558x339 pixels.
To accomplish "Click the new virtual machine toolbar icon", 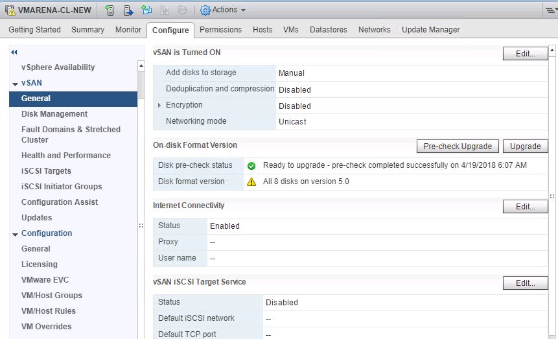I will pos(146,10).
